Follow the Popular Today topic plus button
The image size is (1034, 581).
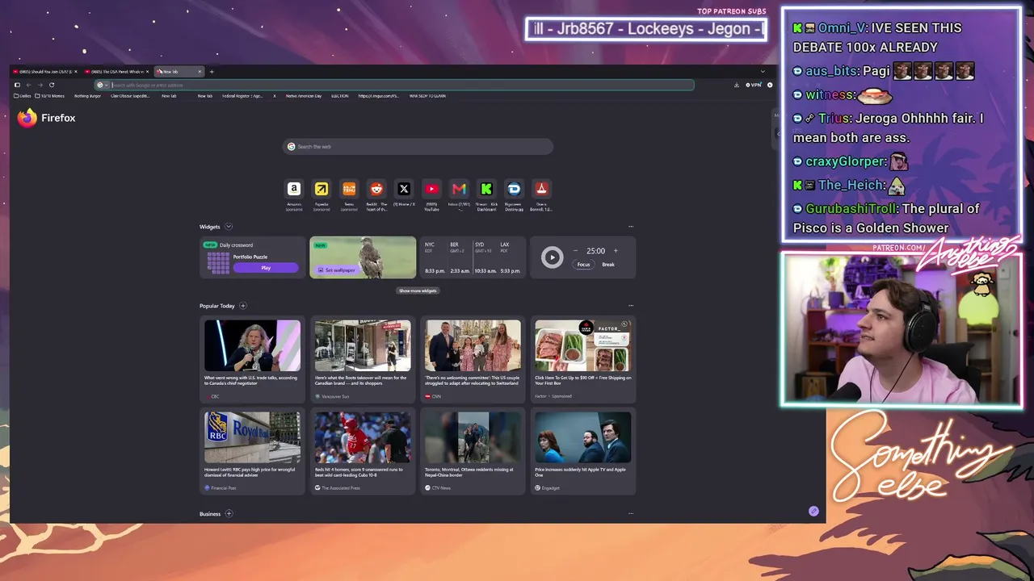[x=243, y=306]
